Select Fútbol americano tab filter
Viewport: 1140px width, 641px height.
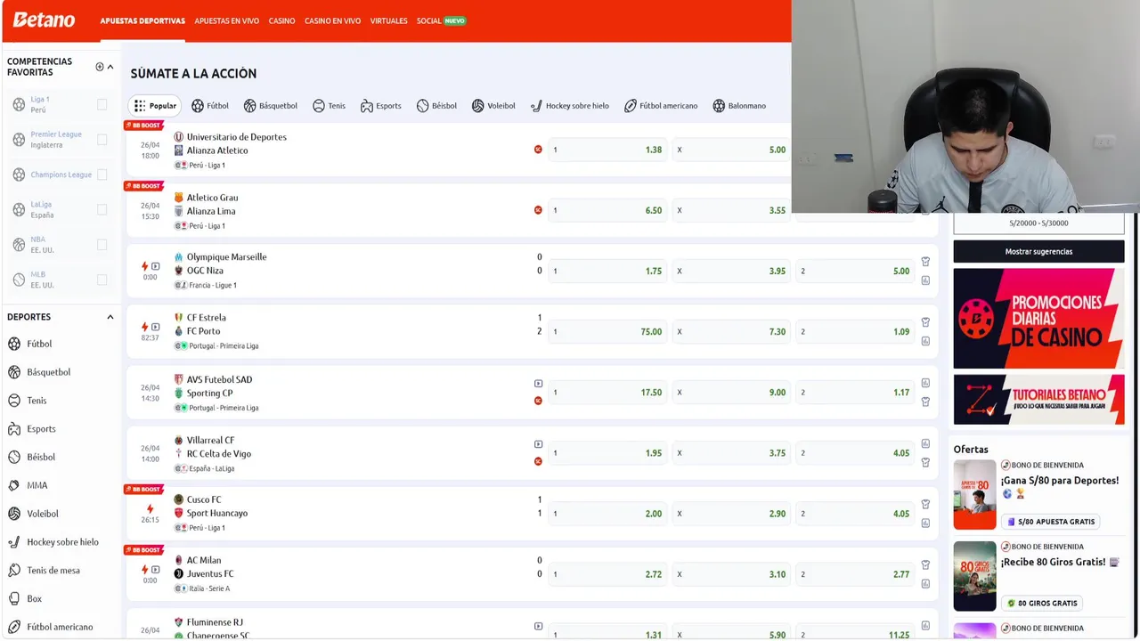pos(661,106)
